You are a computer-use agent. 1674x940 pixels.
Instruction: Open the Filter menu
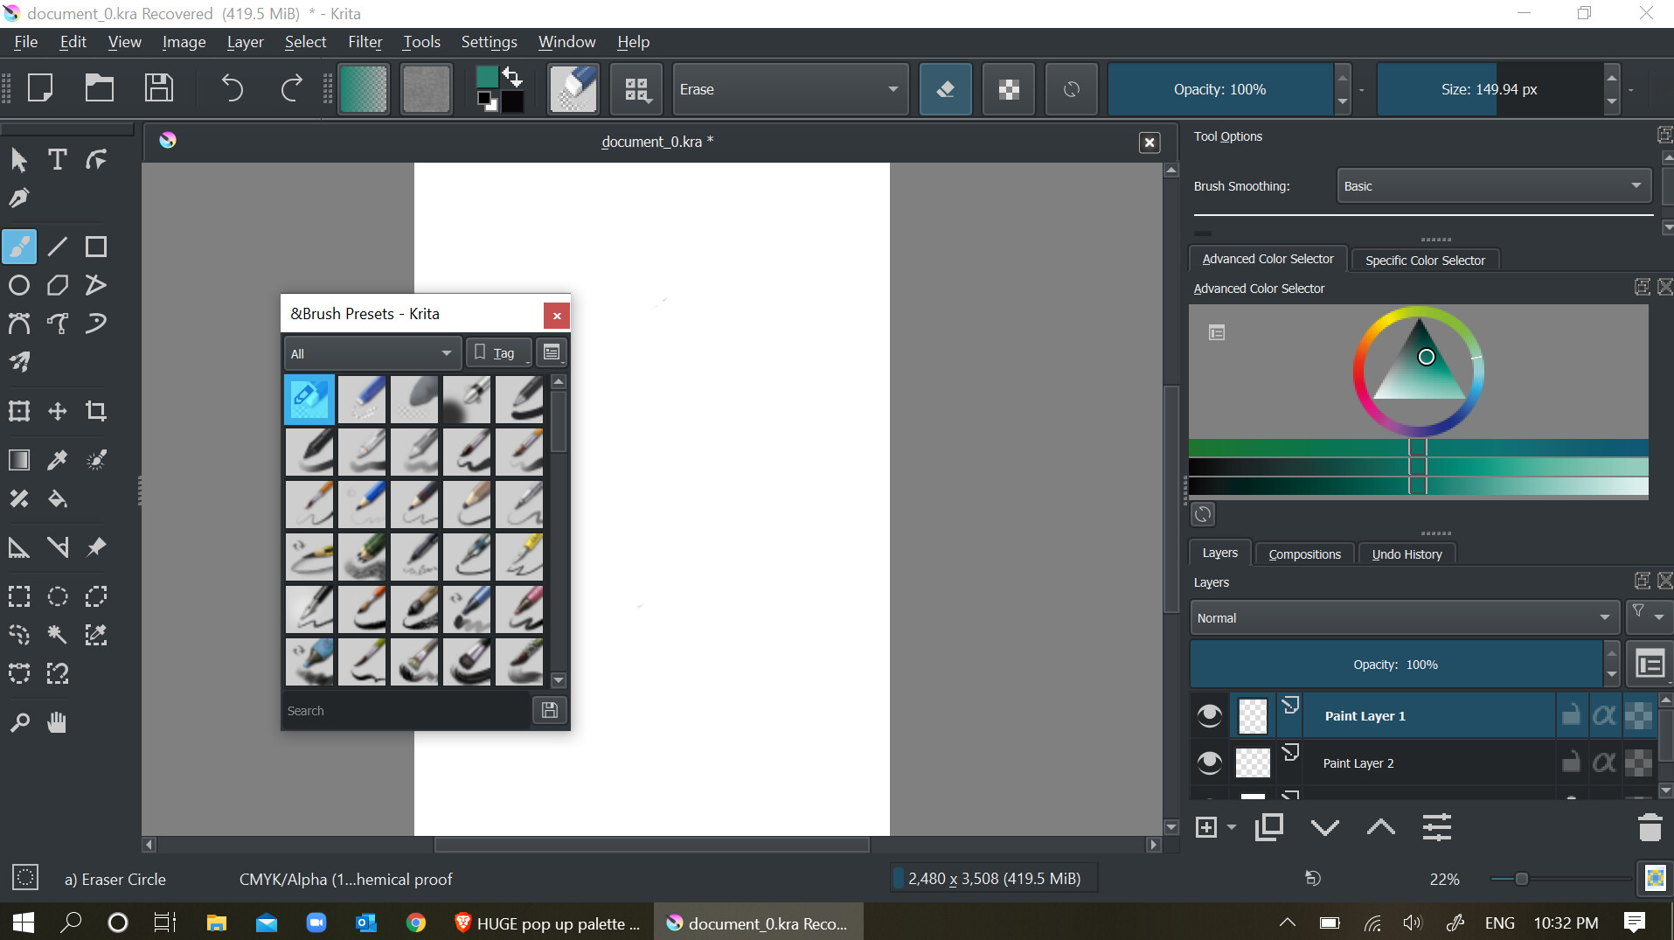[365, 42]
